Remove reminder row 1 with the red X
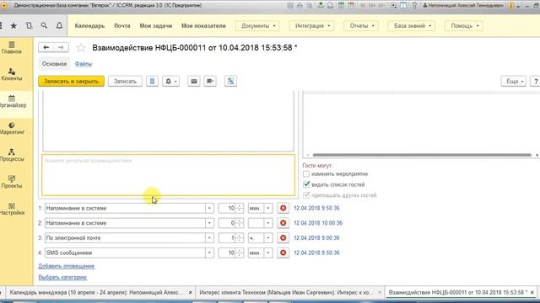The width and height of the screenshot is (540, 303). (283, 208)
